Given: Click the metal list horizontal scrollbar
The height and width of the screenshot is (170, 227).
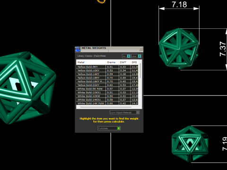Looking at the screenshot, I should tap(105, 107).
